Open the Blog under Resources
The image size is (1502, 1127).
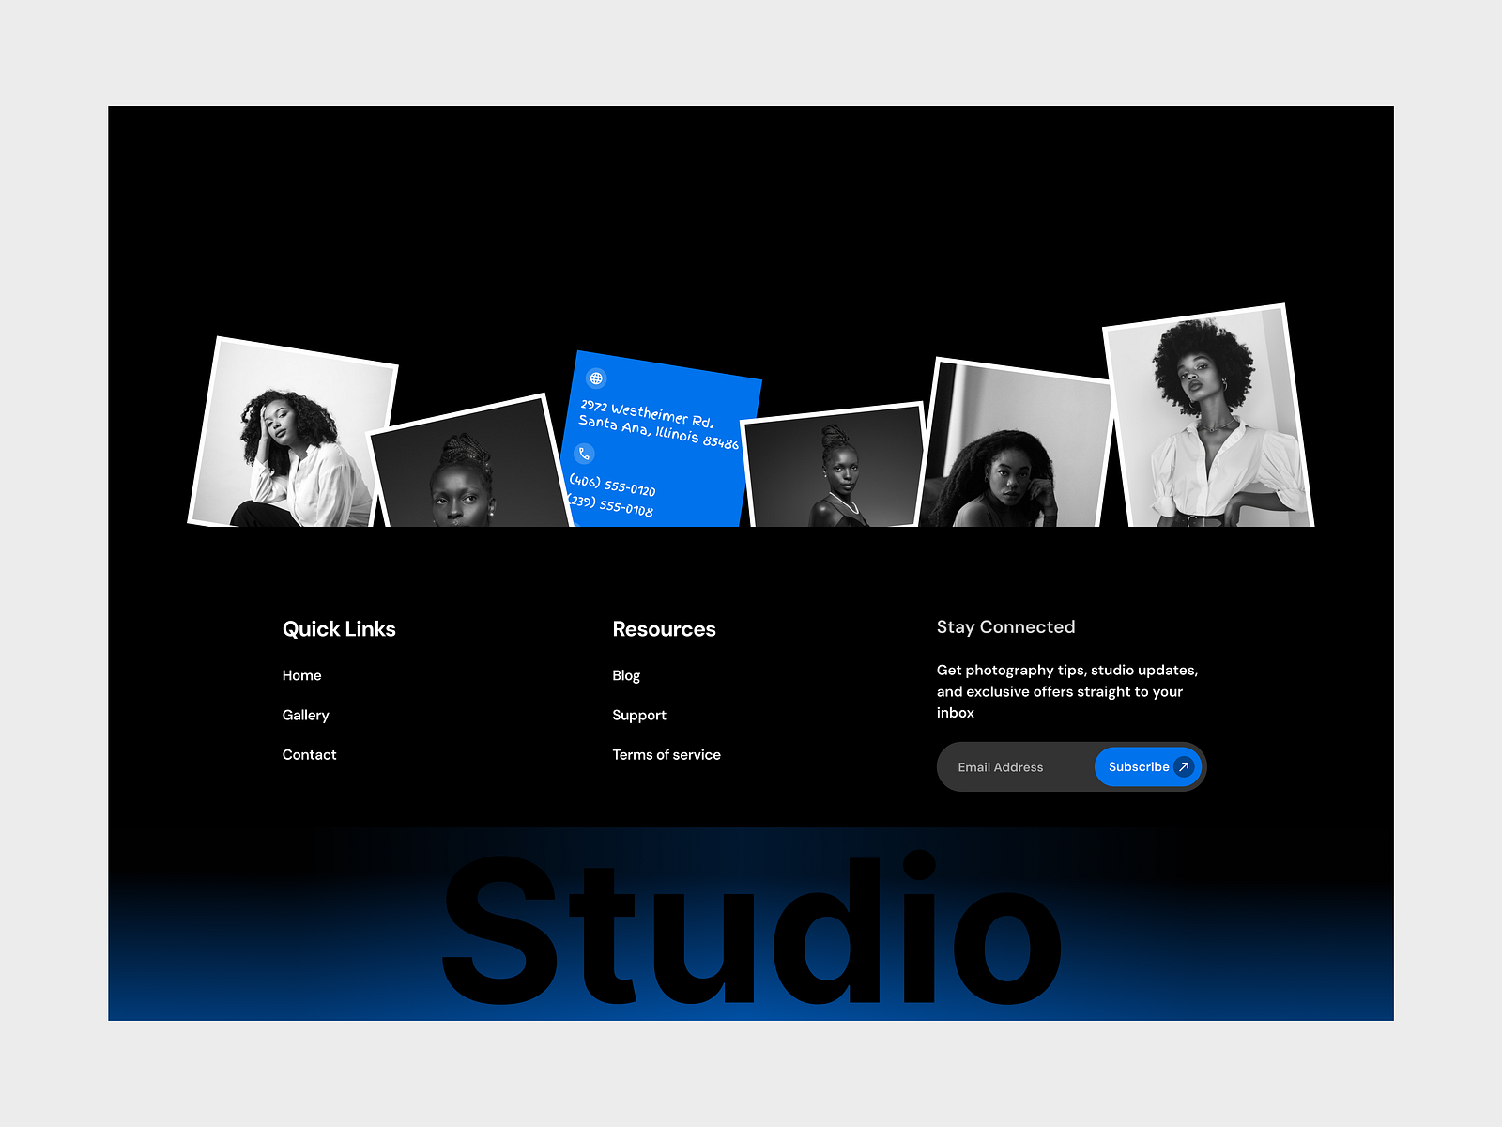[625, 674]
